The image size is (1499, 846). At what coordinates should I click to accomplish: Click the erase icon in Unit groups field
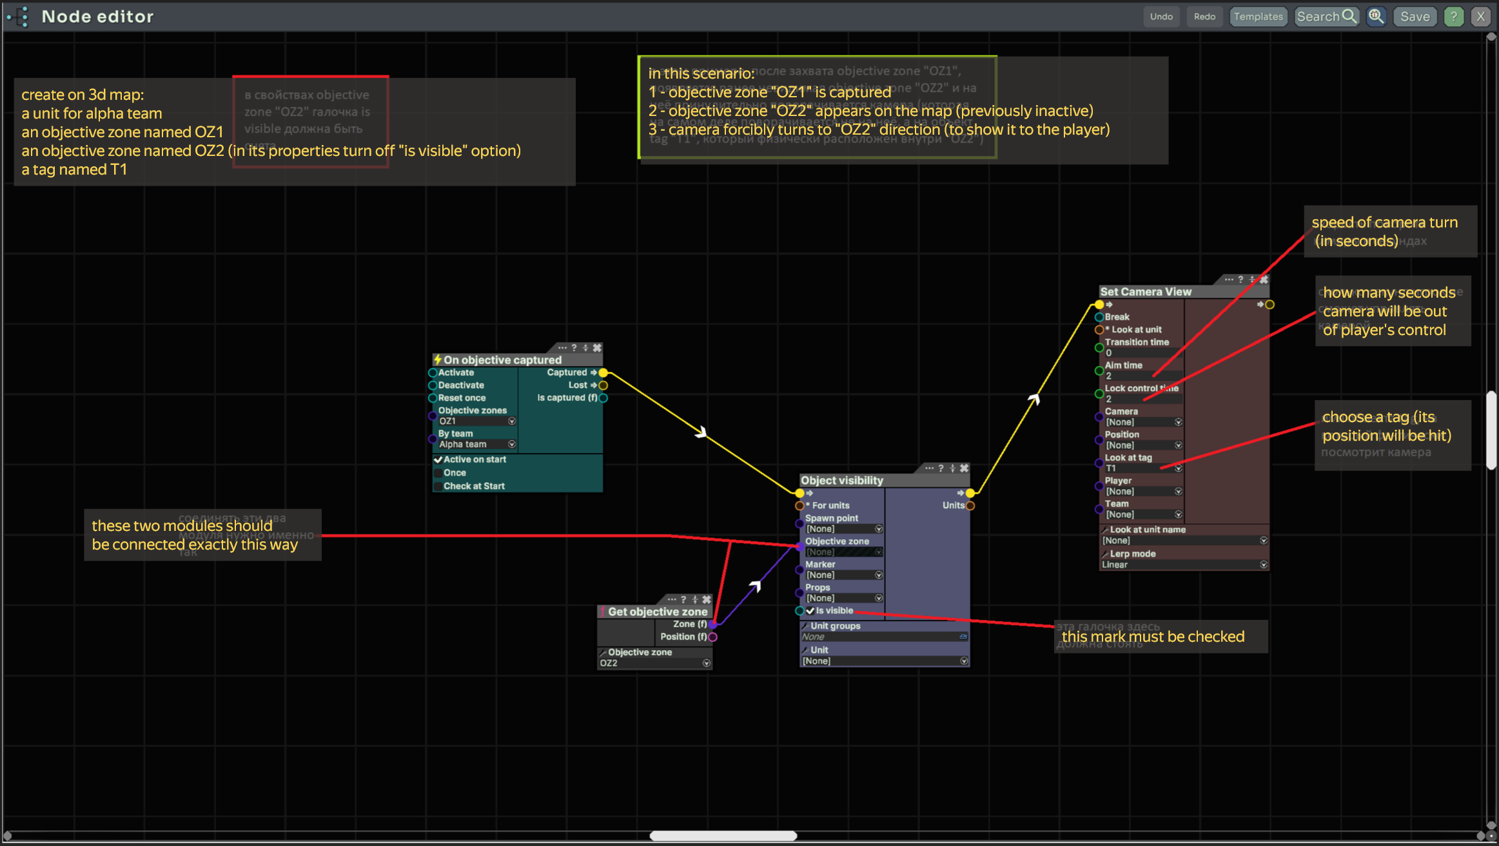(963, 637)
